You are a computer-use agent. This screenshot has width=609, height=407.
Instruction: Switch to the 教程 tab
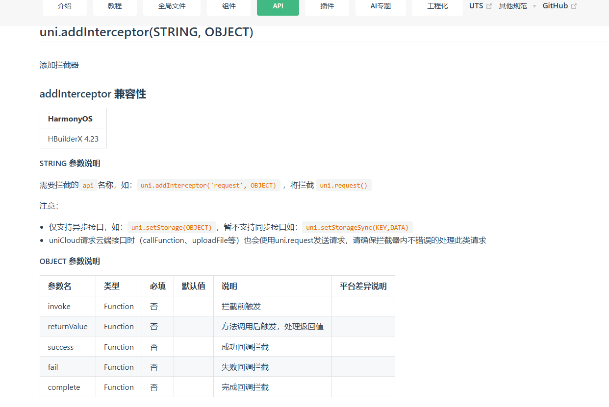115,6
